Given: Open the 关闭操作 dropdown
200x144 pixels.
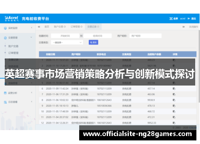Looking at the screenshot, I should coord(194,27).
